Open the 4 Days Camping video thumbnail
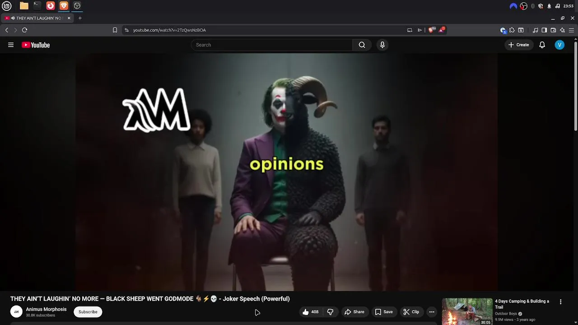The height and width of the screenshot is (325, 578). coord(467,311)
